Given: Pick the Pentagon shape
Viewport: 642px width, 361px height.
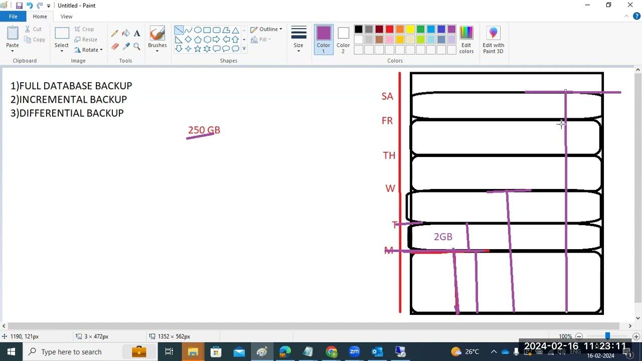Looking at the screenshot, I should pos(198,40).
